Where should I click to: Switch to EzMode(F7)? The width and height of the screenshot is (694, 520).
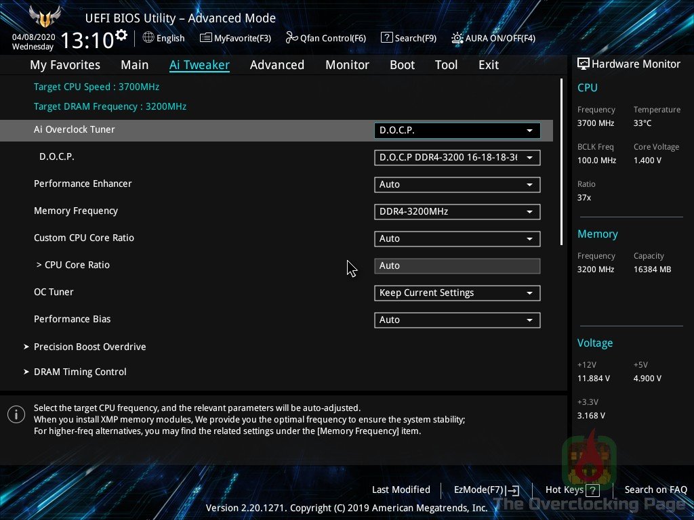coord(486,490)
